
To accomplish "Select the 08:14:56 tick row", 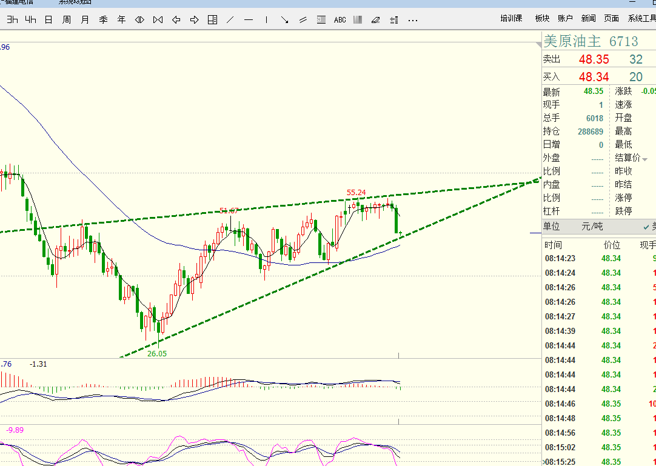I will pos(598,433).
